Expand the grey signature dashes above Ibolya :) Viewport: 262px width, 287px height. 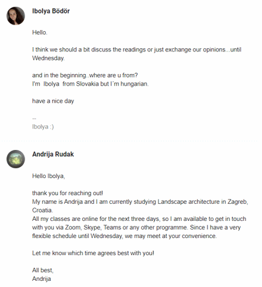pos(34,118)
